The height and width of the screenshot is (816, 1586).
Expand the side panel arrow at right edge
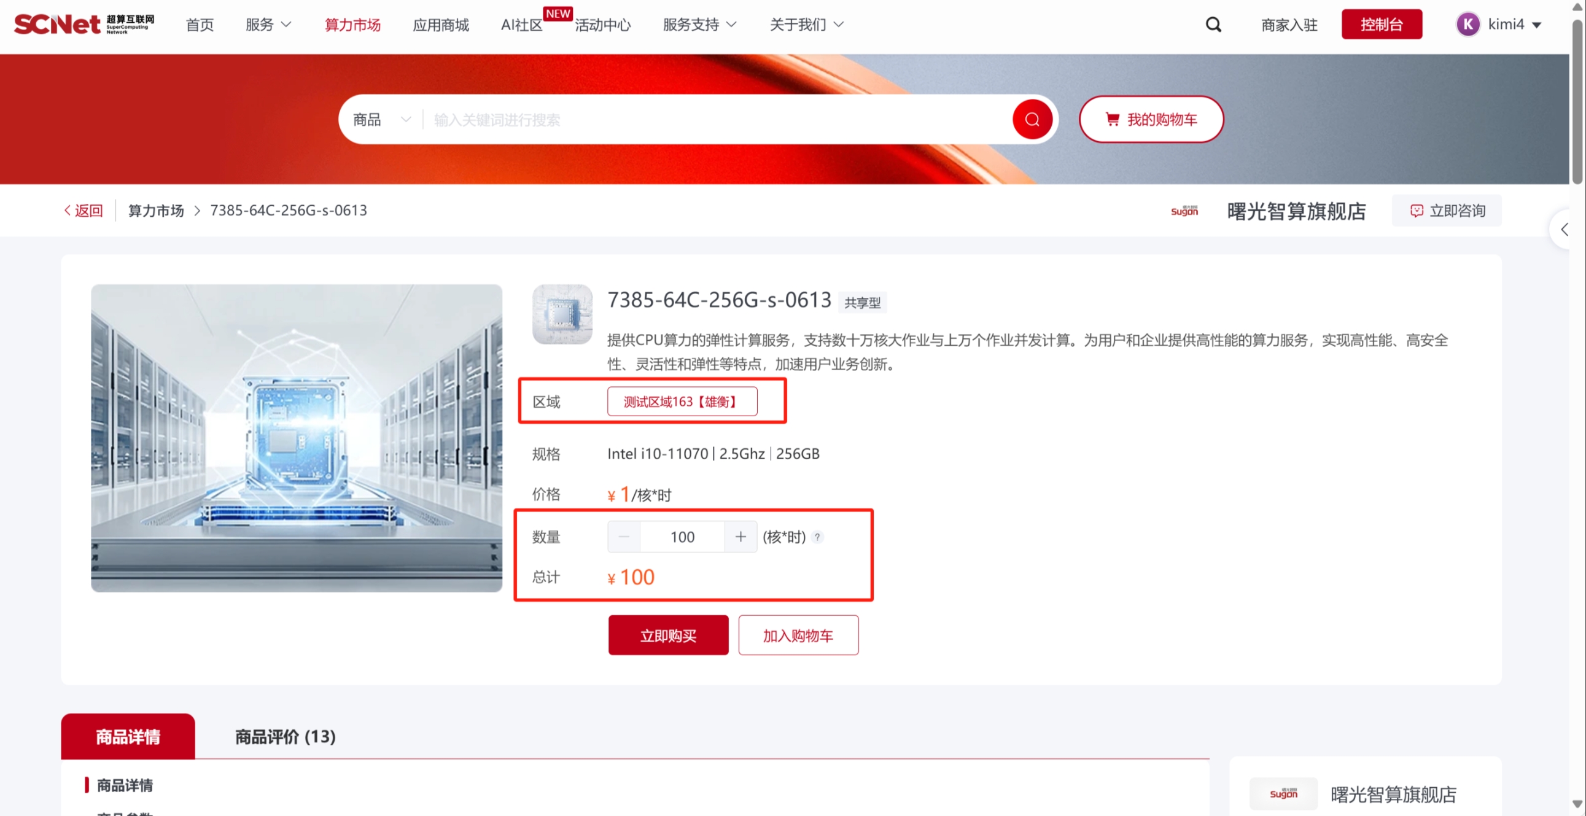coord(1565,230)
